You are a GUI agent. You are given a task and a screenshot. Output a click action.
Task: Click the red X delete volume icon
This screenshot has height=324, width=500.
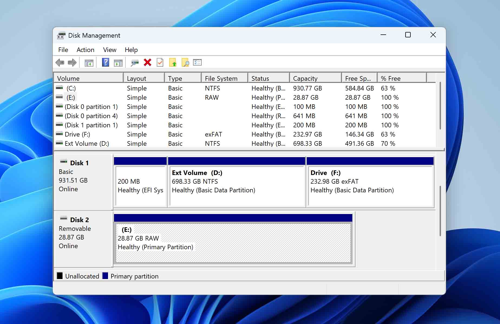[147, 62]
